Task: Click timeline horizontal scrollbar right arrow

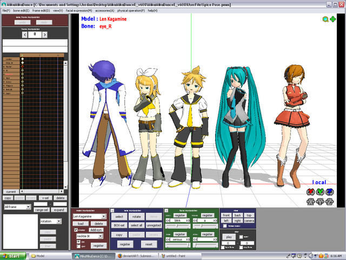Action: (x=62, y=191)
